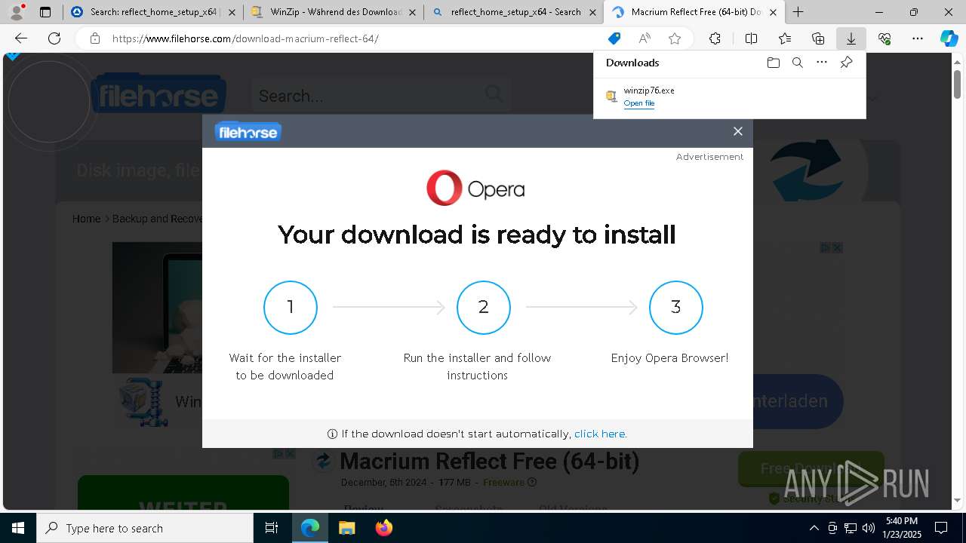Open the shopping price tag icon
Screen dimensions: 966x543
[x=614, y=38]
